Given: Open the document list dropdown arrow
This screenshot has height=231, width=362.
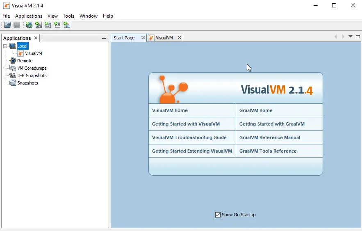Looking at the screenshot, I should 351,37.
